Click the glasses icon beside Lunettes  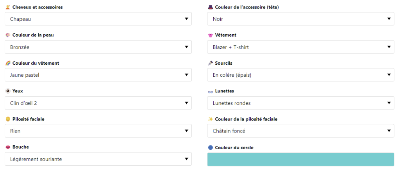pos(211,91)
